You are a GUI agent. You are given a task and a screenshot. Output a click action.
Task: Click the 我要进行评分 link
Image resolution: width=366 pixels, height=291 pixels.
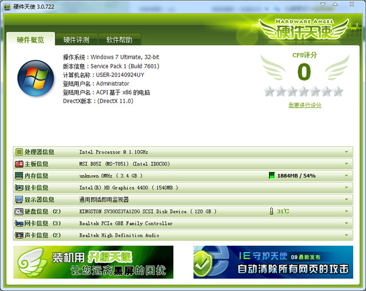tap(305, 106)
